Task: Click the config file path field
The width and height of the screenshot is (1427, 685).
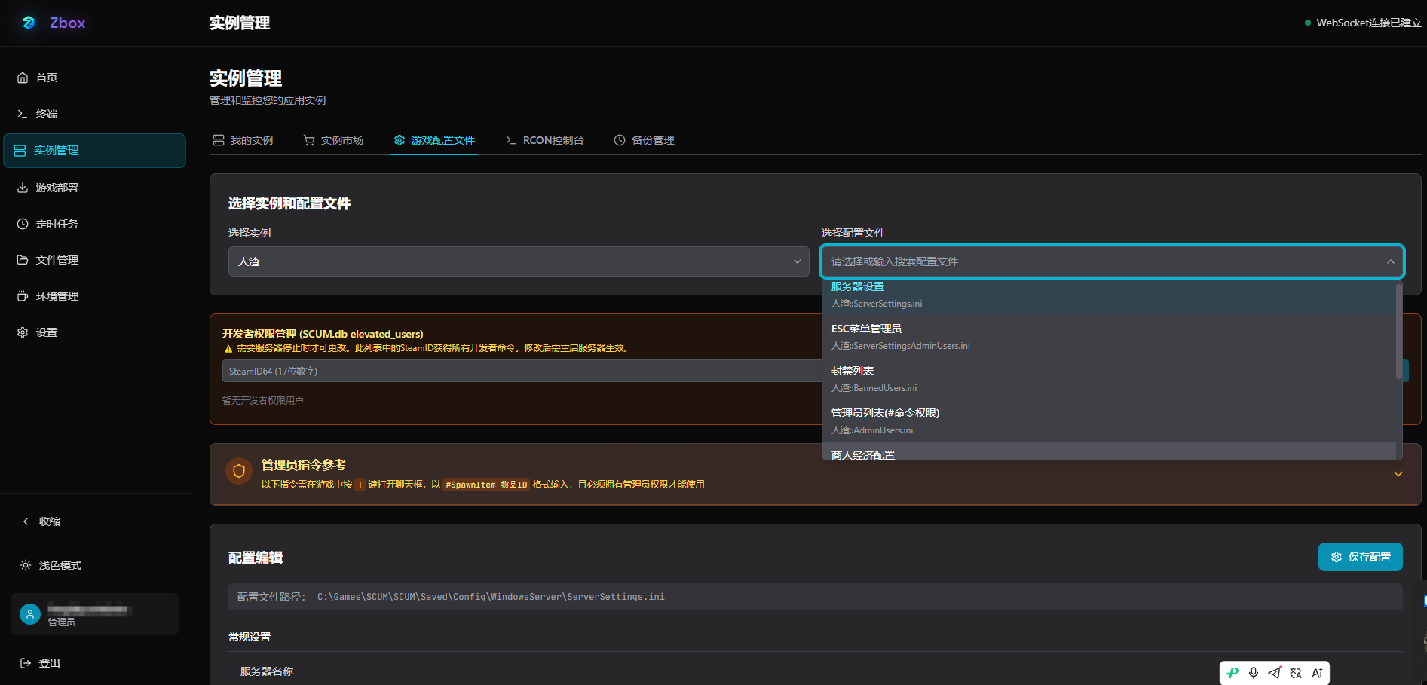Action: click(816, 597)
